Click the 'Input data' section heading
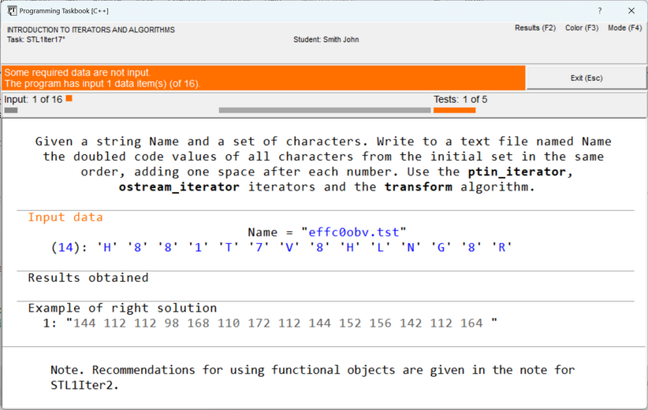 pos(65,217)
